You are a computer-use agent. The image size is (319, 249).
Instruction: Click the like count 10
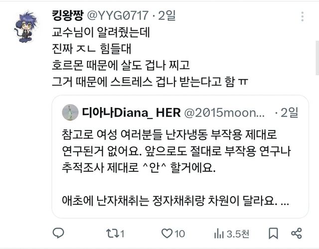(180, 234)
